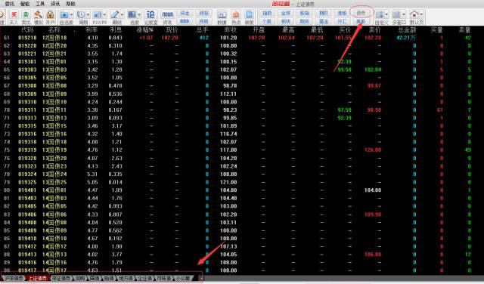Click the 周期 clock icon

click(x=81, y=15)
